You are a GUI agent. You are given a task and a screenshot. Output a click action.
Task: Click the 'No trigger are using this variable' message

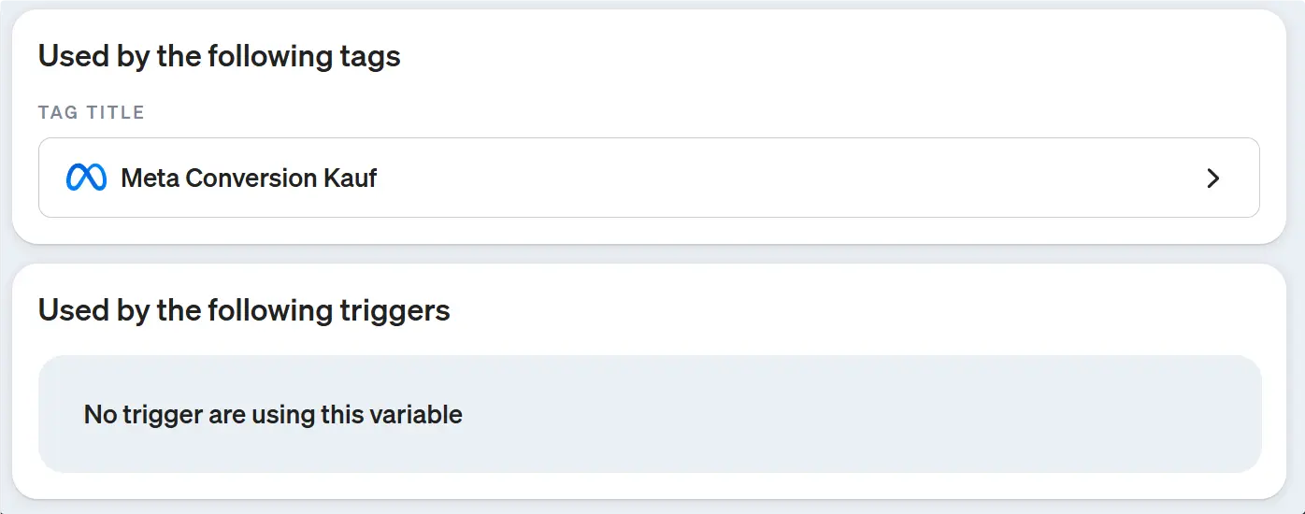pyautogui.click(x=273, y=414)
